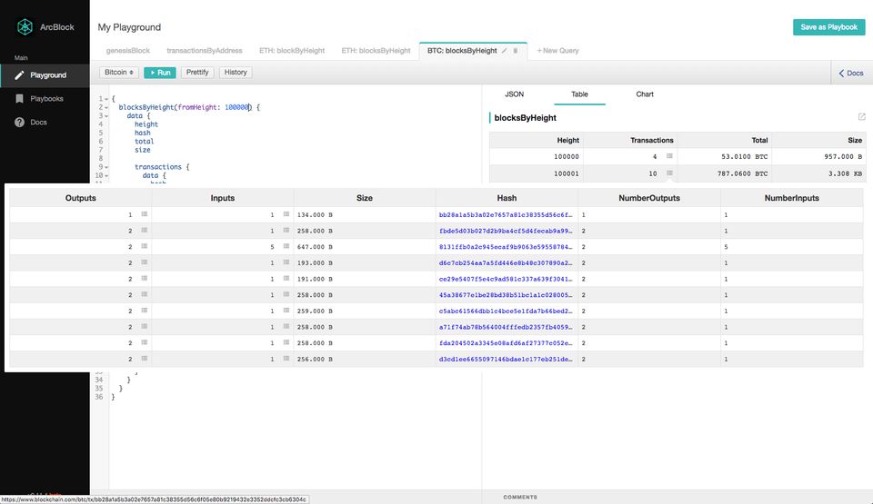This screenshot has height=504, width=873.
Task: Click the ArcBlock logo icon
Action: (25, 27)
